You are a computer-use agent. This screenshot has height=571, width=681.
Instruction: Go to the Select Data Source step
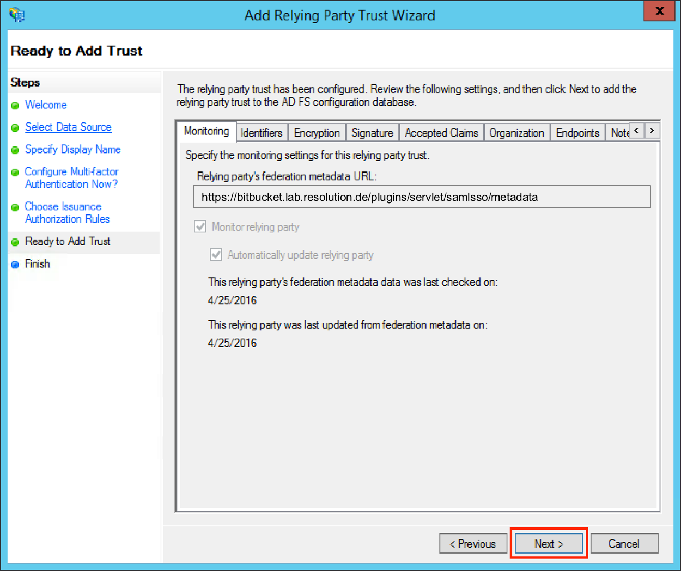(x=68, y=127)
